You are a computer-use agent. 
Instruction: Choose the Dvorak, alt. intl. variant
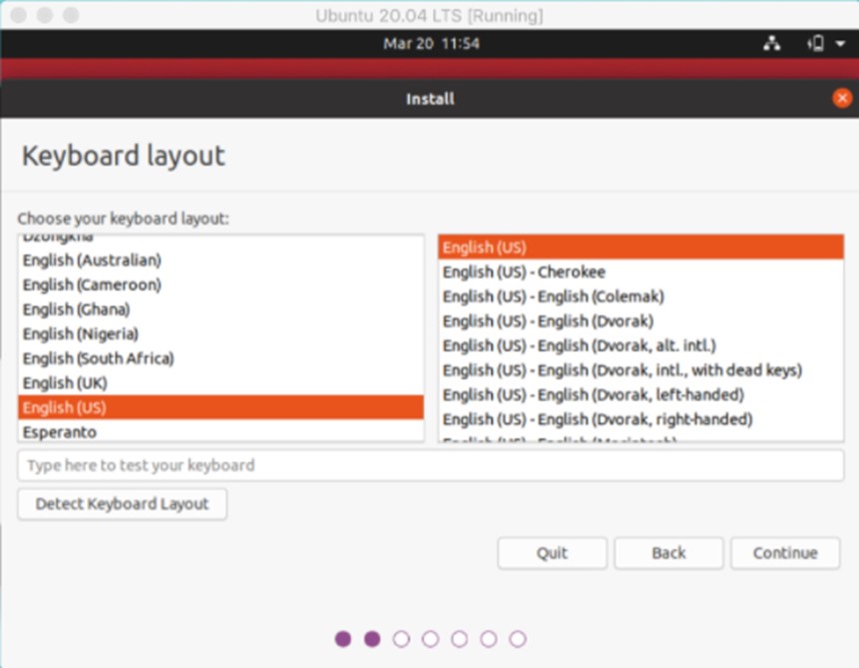point(641,345)
